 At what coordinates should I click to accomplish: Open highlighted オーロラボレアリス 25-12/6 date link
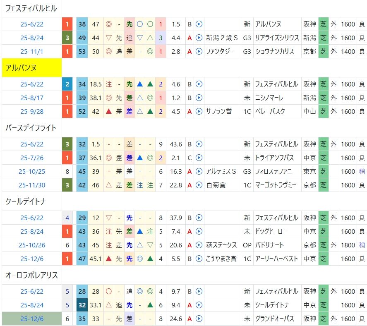32,319
